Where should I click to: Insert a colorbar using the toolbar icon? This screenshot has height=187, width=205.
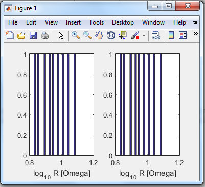[x=171, y=35]
